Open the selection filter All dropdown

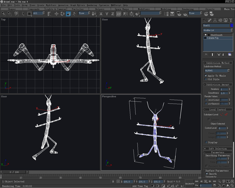tap(39, 13)
